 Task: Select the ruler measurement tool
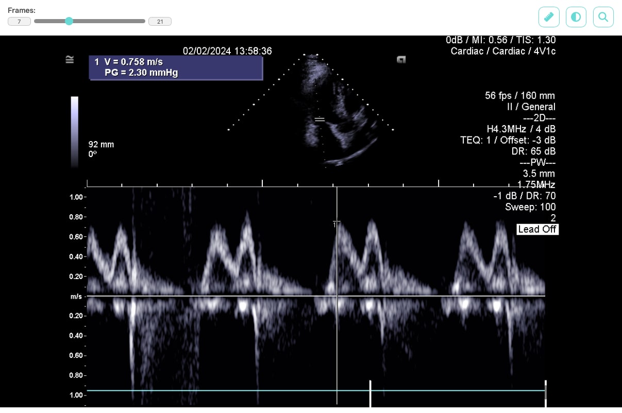click(x=548, y=16)
